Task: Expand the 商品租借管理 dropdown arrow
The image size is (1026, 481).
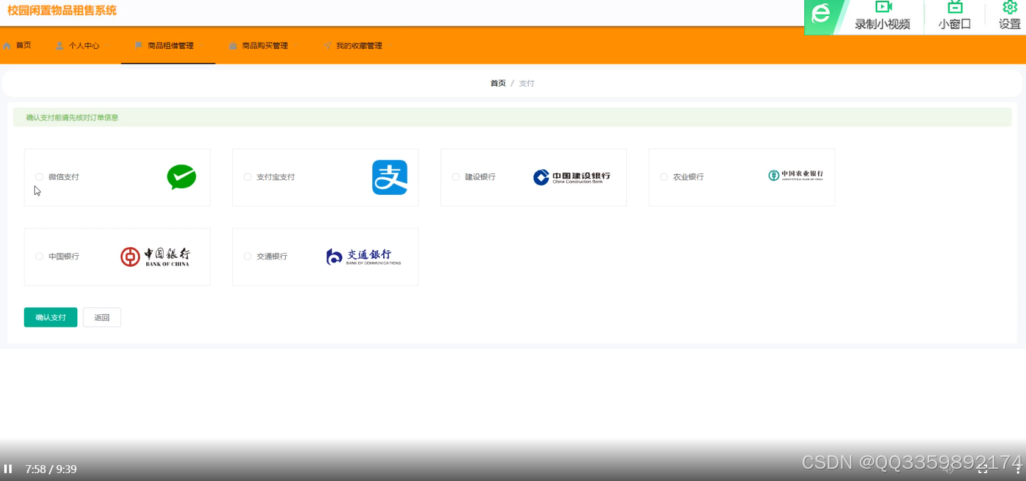Action: click(202, 46)
